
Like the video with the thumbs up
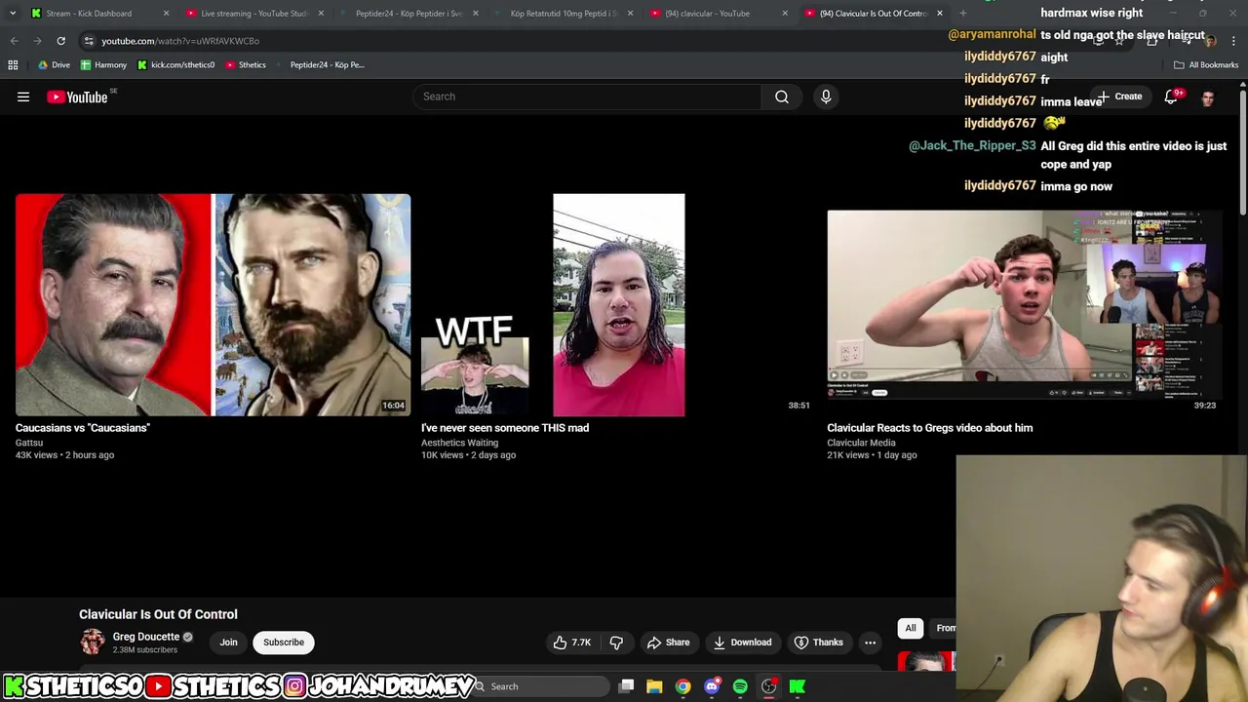pos(572,643)
